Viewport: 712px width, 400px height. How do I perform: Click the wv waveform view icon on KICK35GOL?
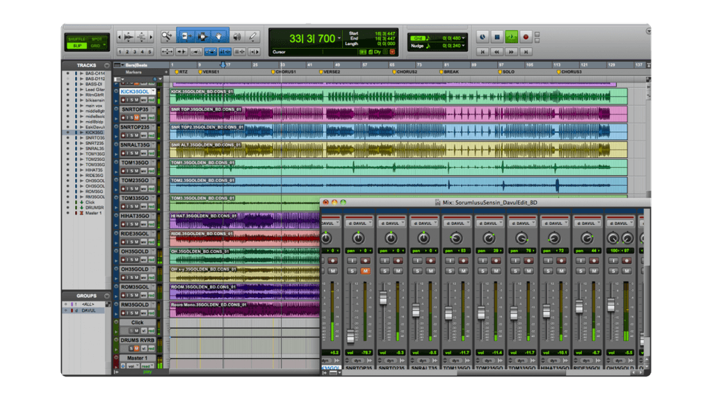pos(143,99)
